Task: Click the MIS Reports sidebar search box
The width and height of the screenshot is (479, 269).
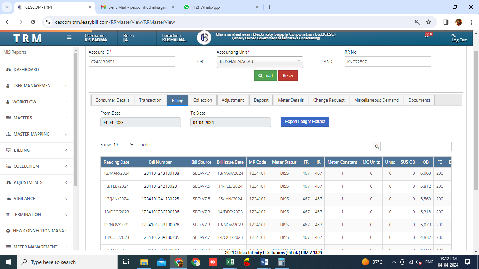Action: (36, 52)
